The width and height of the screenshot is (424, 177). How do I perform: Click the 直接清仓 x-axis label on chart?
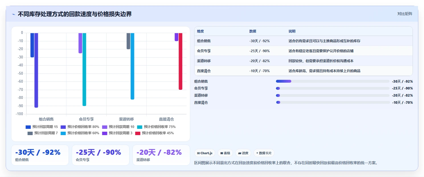pyautogui.click(x=166, y=119)
